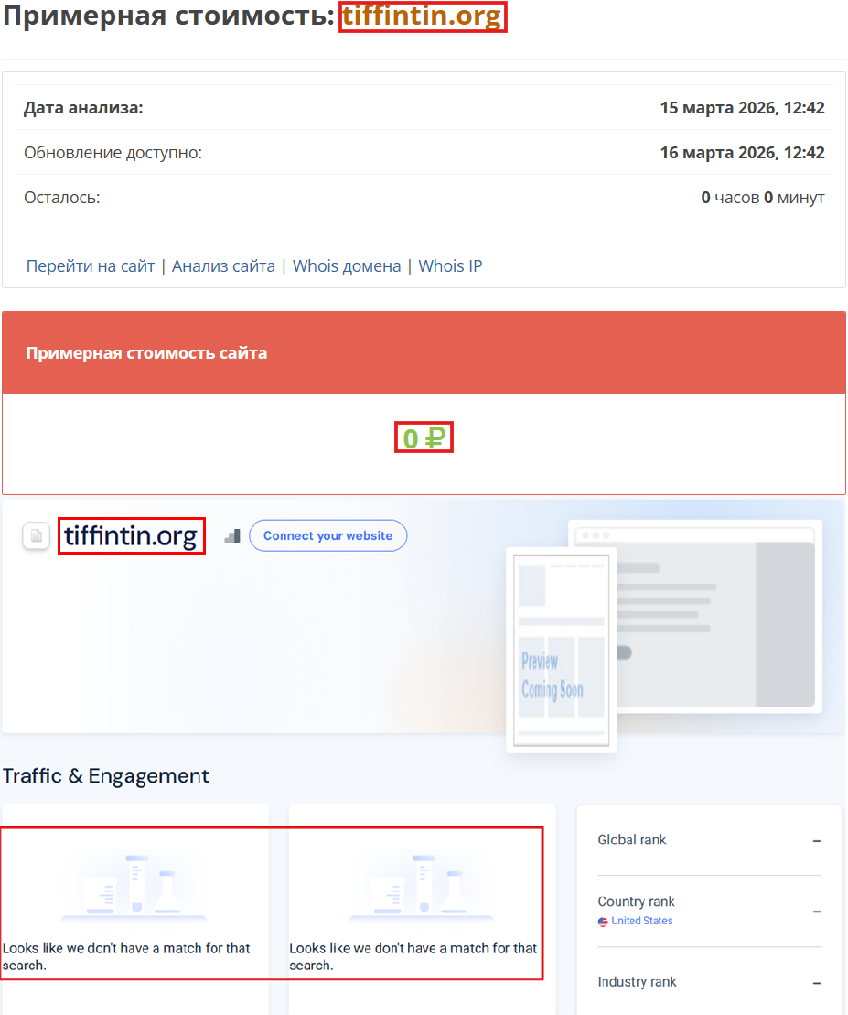Open the Анализ сайта link
Viewport: 848px width, 1015px height.
[223, 265]
